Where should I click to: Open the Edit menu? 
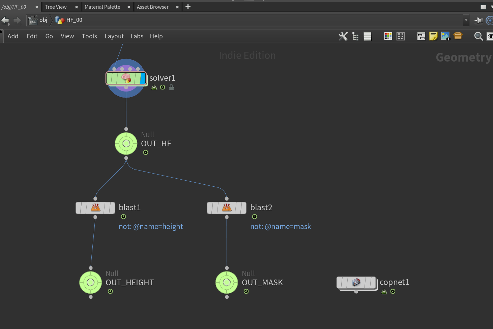click(x=32, y=36)
